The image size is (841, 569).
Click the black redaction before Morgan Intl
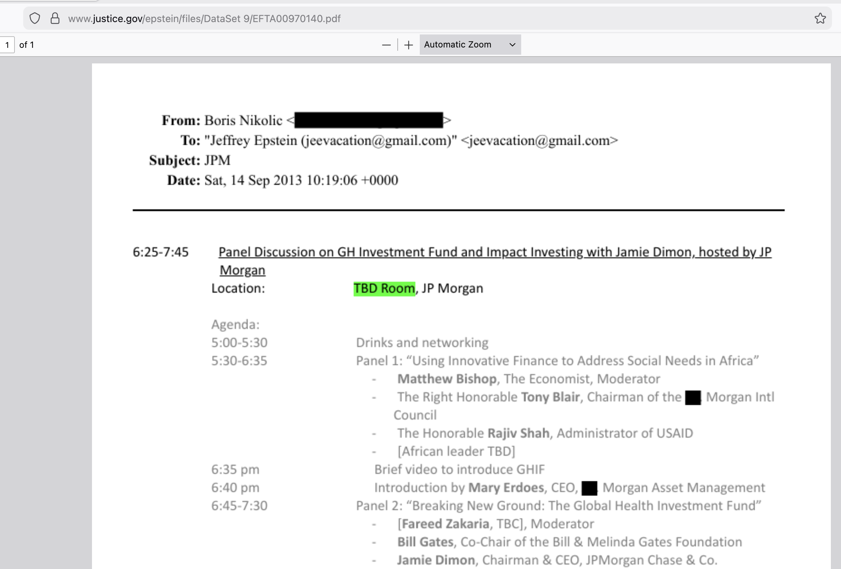tap(693, 398)
